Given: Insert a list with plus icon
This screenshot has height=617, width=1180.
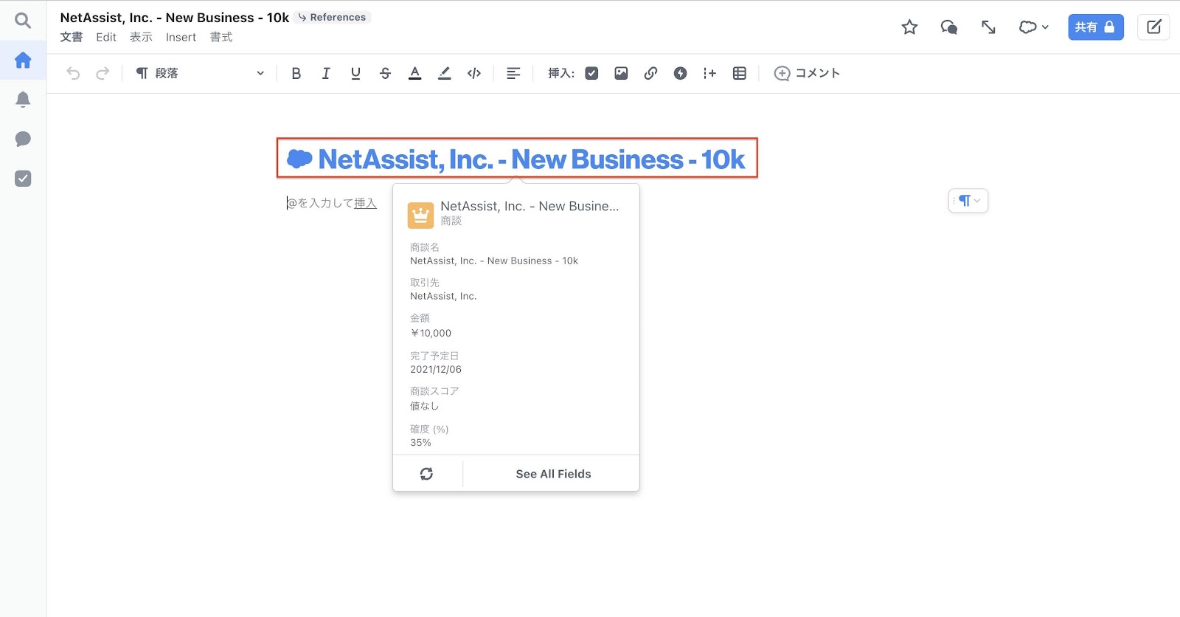Looking at the screenshot, I should 709,73.
